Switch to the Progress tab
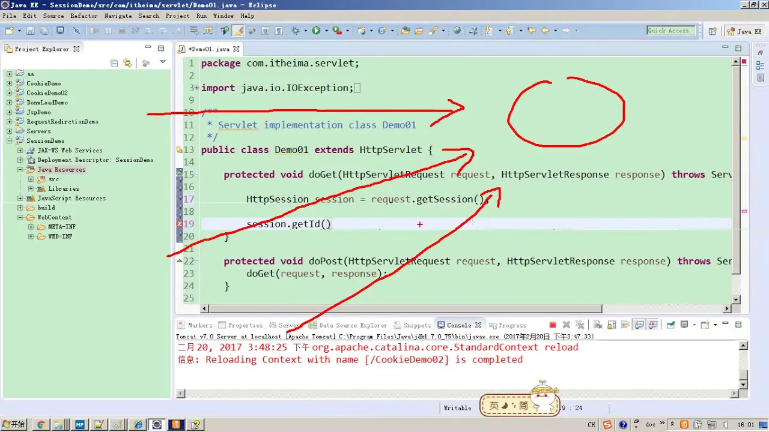The height and width of the screenshot is (432, 769). pyautogui.click(x=507, y=325)
